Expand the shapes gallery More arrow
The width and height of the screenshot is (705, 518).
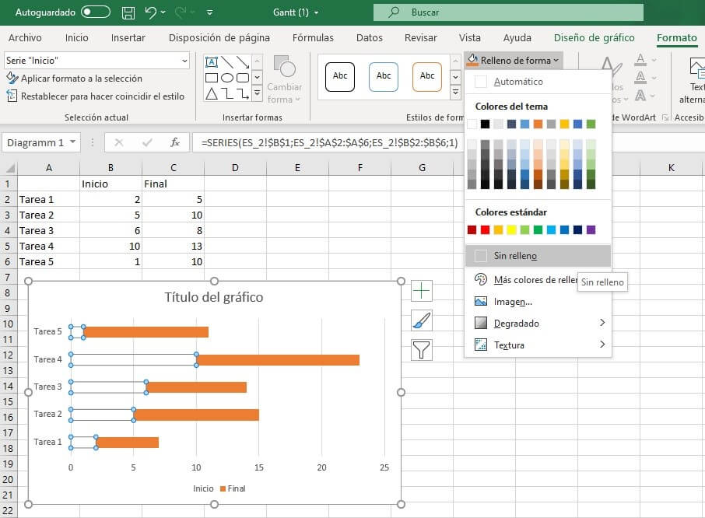point(258,93)
